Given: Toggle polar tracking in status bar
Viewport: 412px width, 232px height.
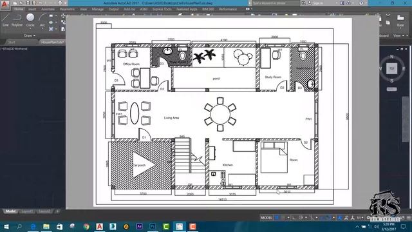Looking at the screenshot, I should (x=301, y=218).
